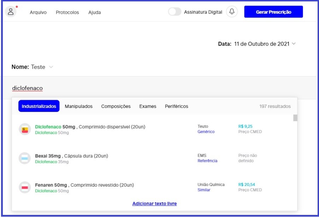This screenshot has width=319, height=217.
Task: Click the Fenaren 50mg medication icon
Action: (x=25, y=187)
